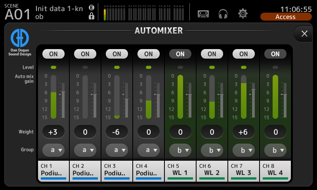Click the Dan Dugan Sound Design logo
The height and width of the screenshot is (190, 317).
tap(19, 42)
